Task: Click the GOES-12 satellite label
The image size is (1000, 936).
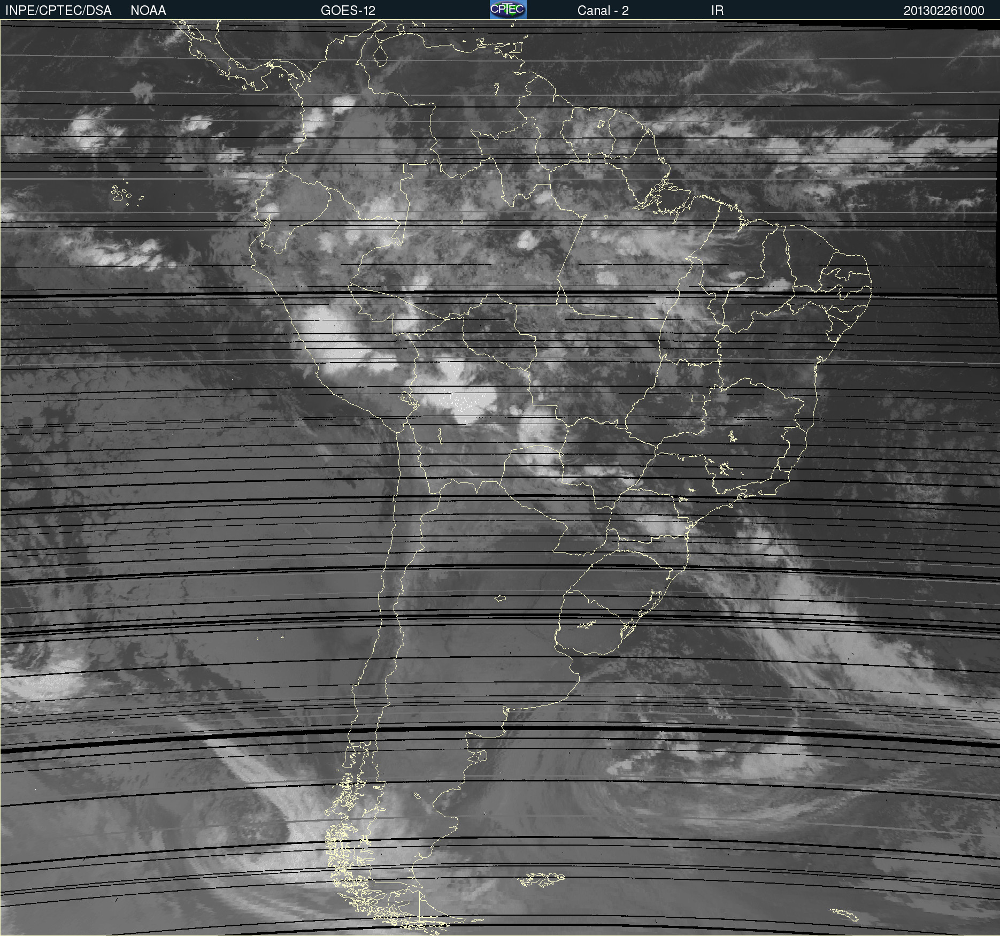Action: coord(348,11)
